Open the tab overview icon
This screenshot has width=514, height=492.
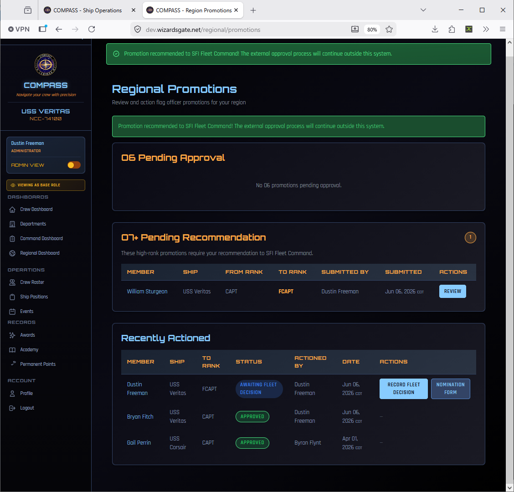[28, 10]
